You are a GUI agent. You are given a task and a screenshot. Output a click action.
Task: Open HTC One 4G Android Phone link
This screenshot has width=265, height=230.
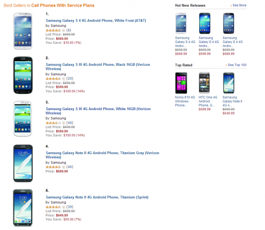pos(208,101)
